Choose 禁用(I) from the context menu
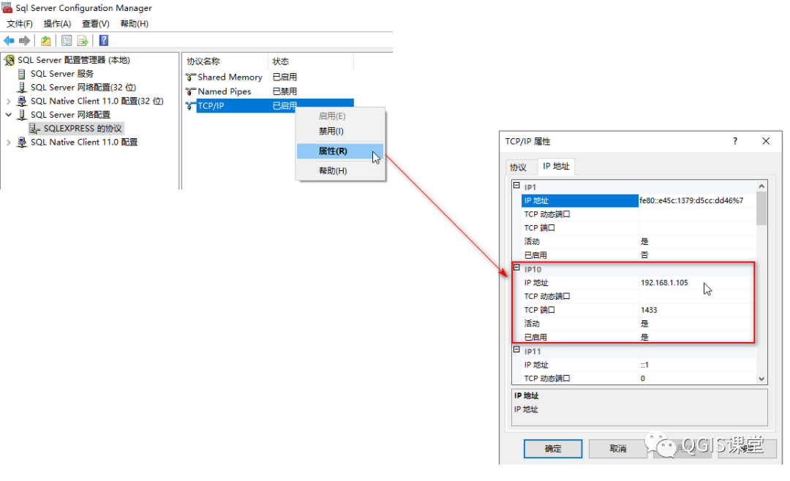Viewport: 790px width, 481px height. click(x=340, y=132)
